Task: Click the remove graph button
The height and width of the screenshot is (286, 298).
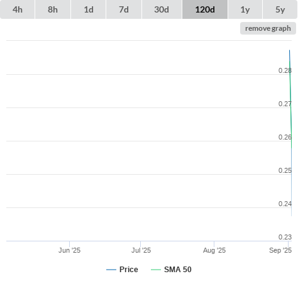Action: [268, 28]
